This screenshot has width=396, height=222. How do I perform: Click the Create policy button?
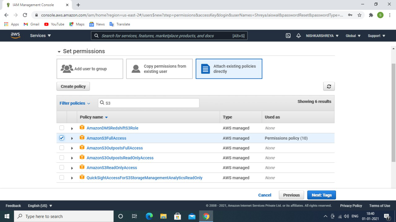click(73, 86)
